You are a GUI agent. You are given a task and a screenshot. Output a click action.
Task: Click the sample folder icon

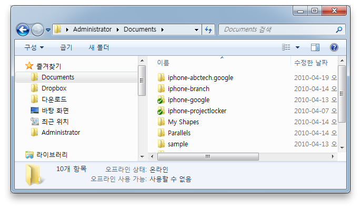161,144
